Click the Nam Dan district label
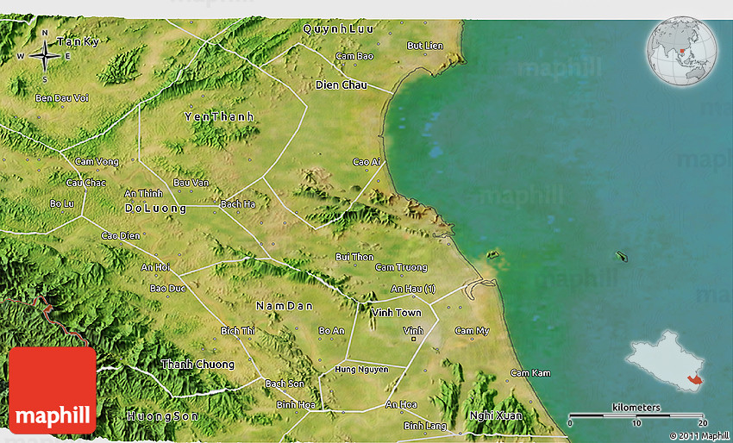The height and width of the screenshot is (443, 733). point(285,306)
